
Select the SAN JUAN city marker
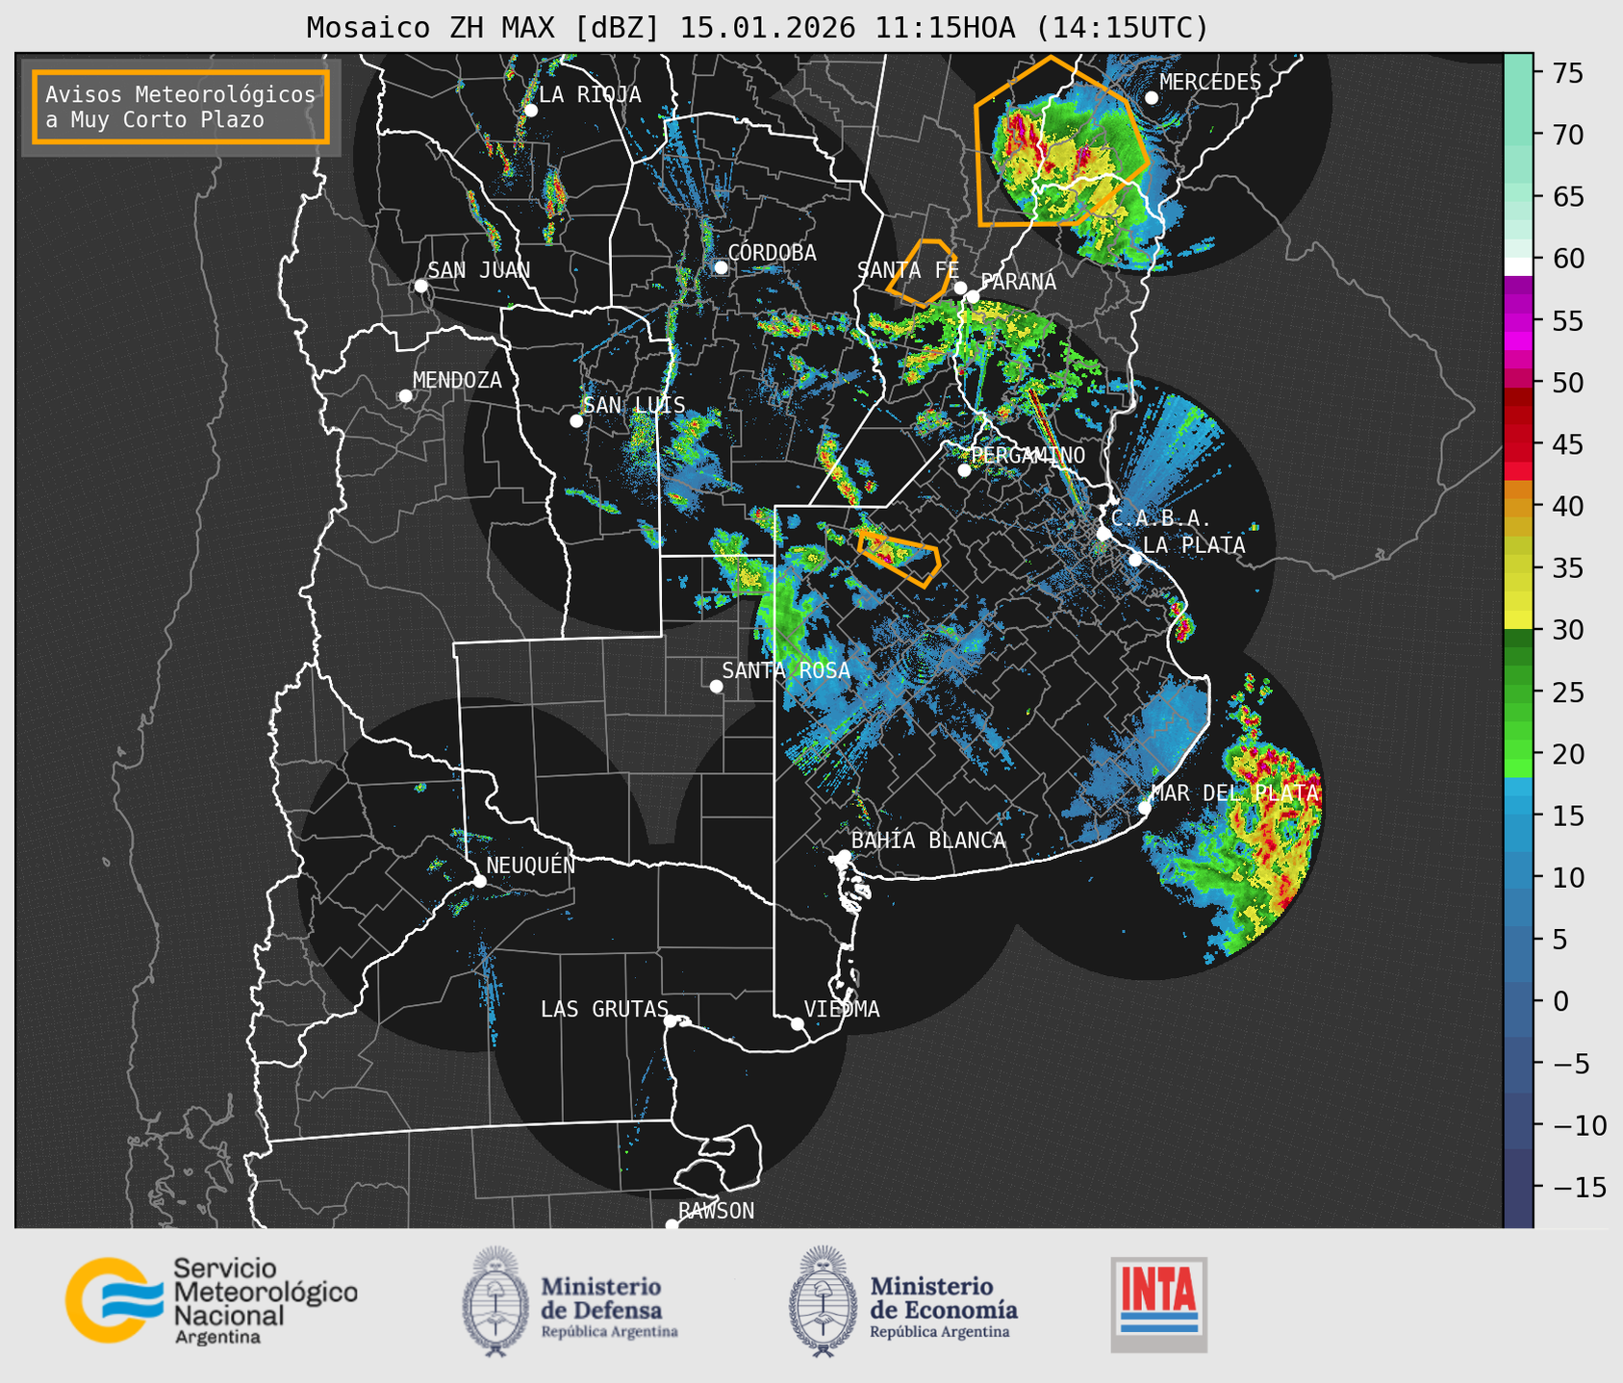pyautogui.click(x=420, y=286)
